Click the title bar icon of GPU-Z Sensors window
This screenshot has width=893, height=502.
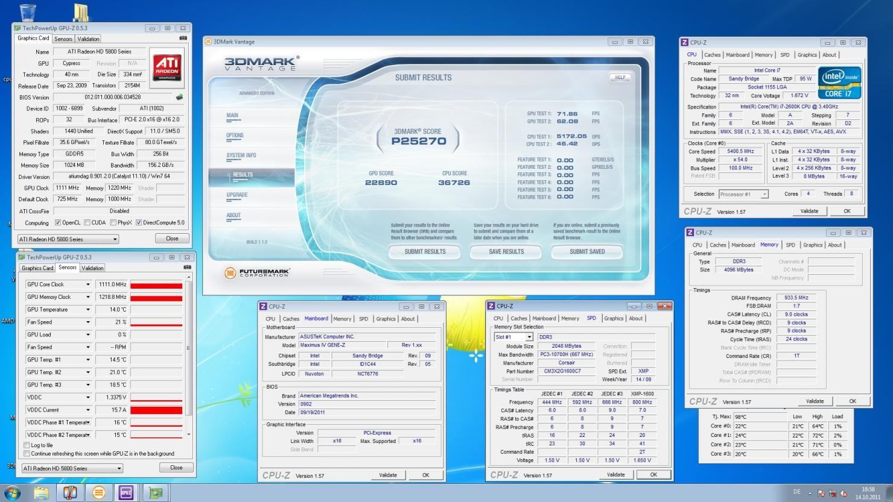22,257
